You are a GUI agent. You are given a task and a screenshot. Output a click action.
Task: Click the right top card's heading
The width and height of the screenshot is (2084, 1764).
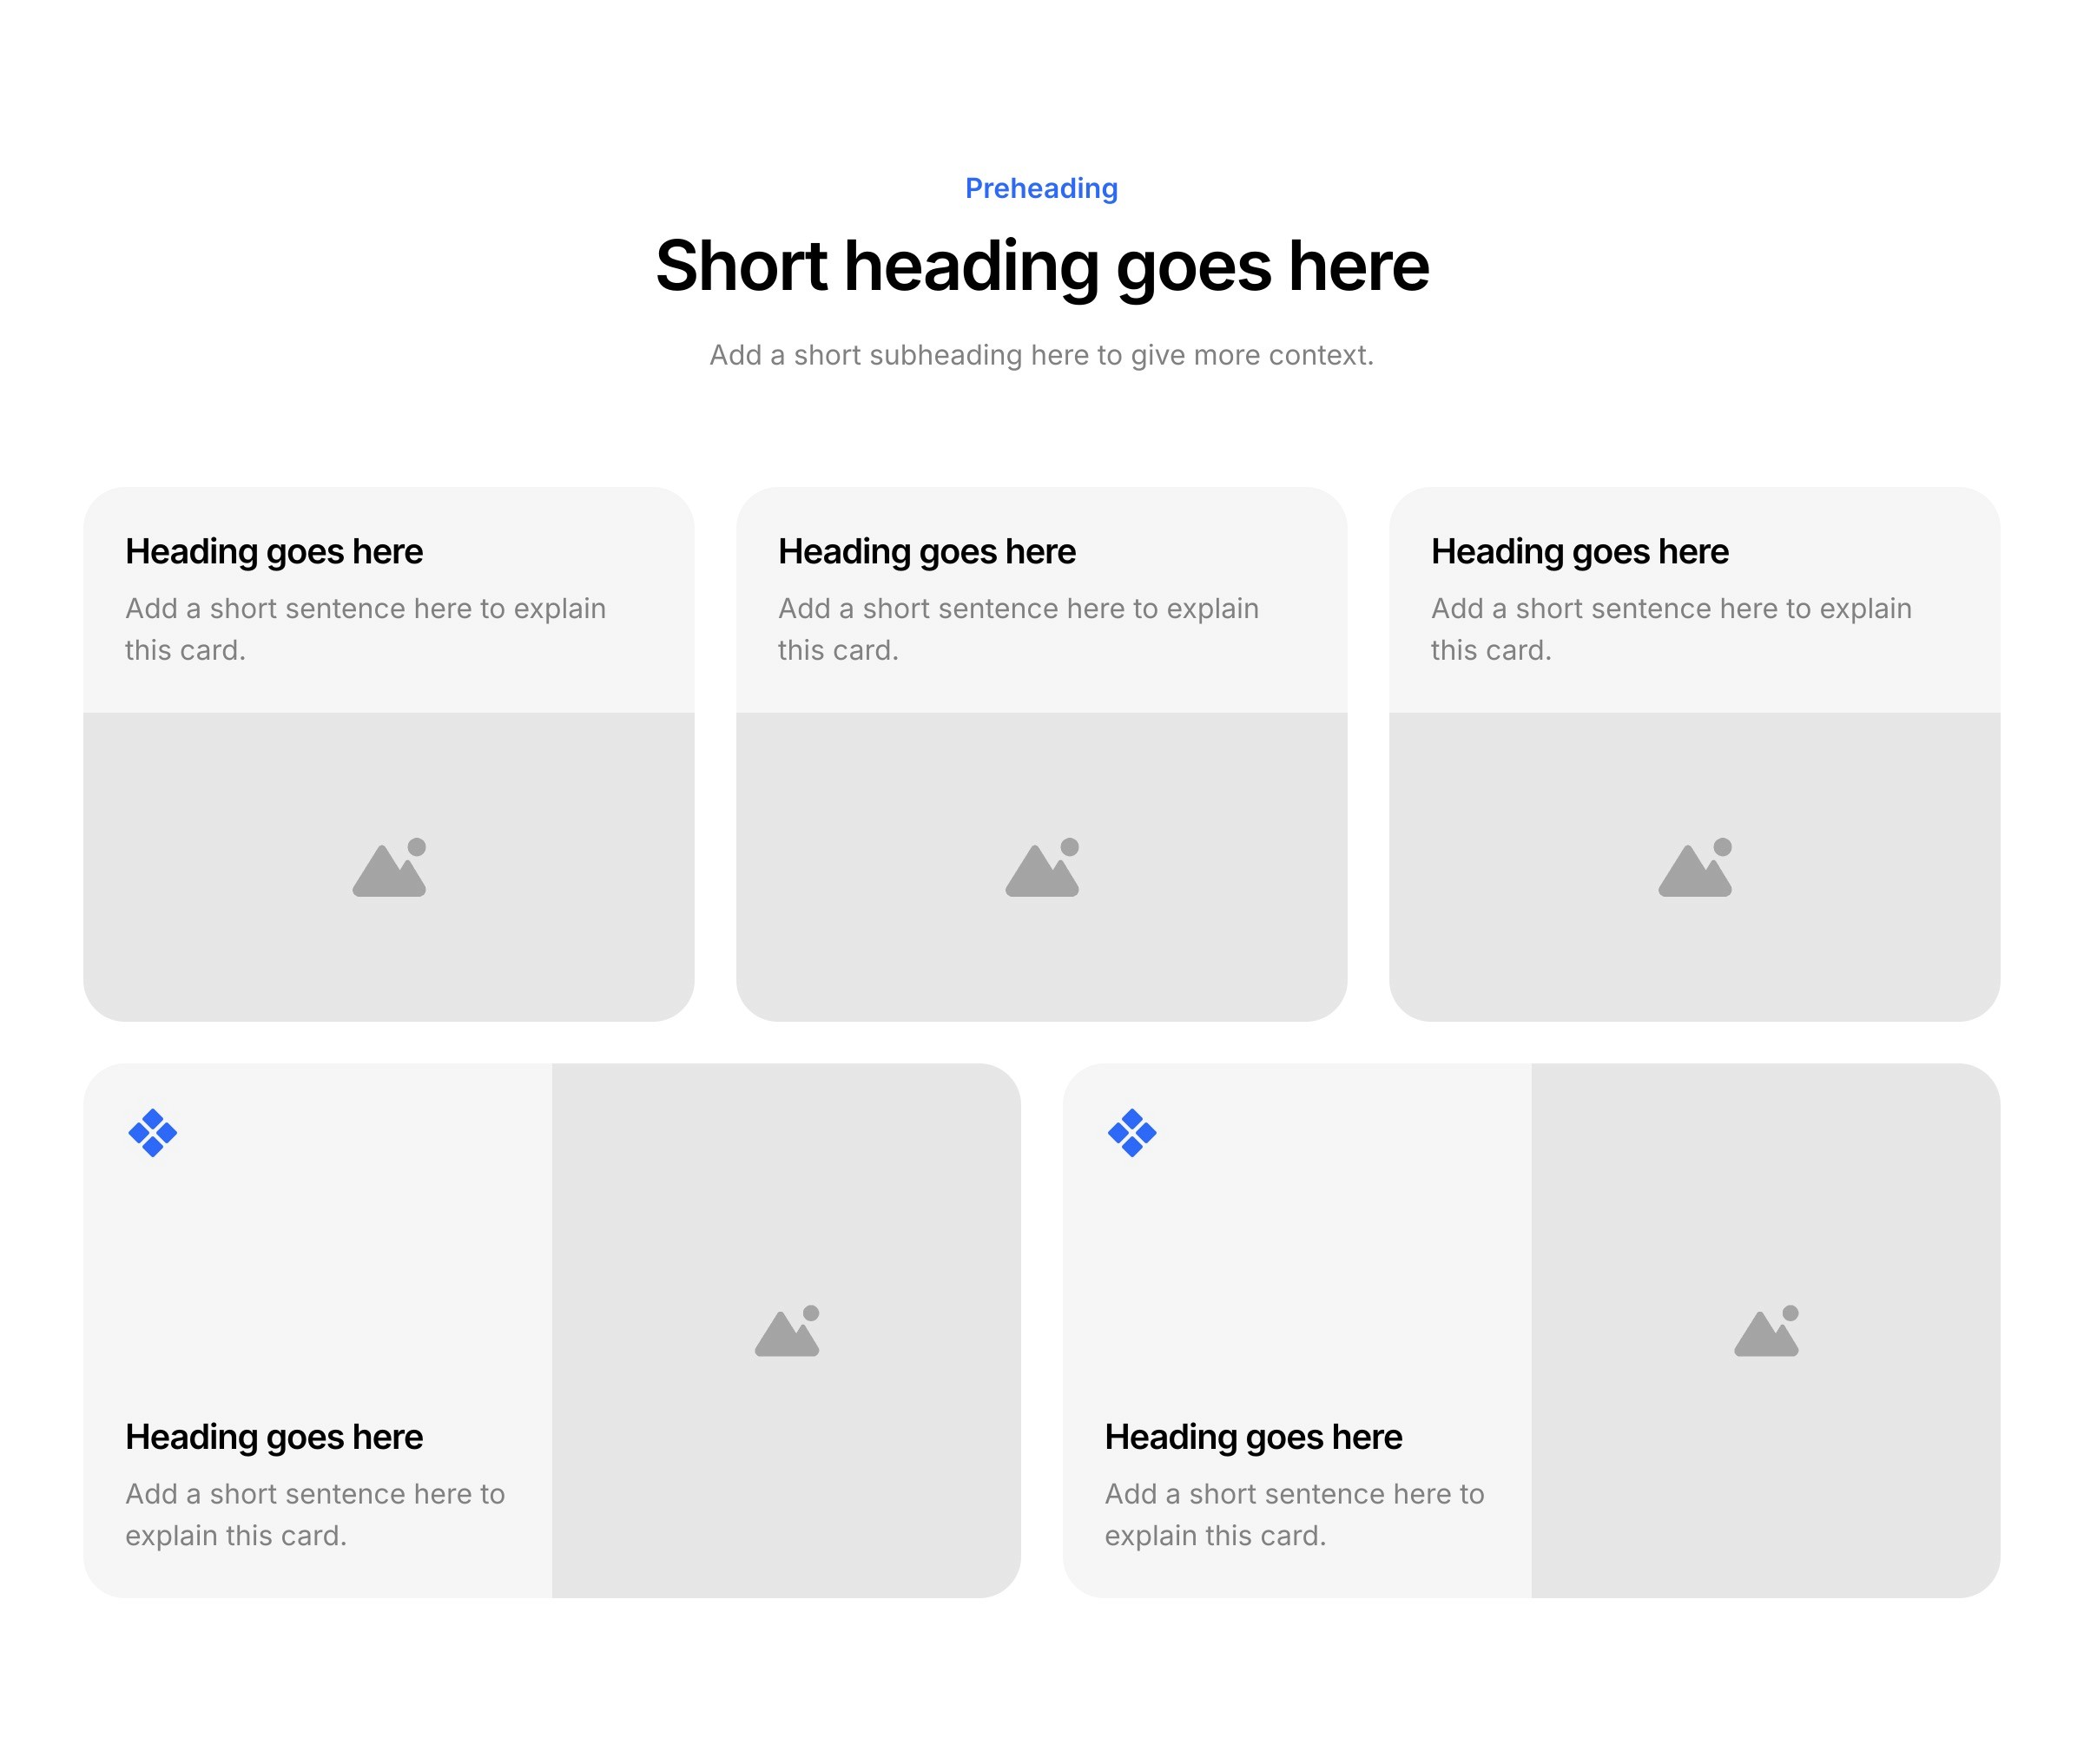click(x=1580, y=552)
